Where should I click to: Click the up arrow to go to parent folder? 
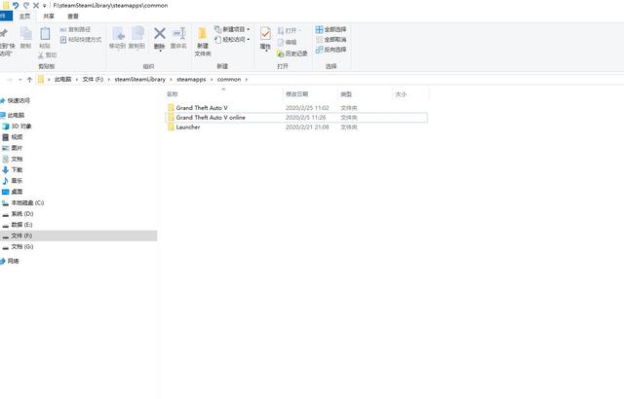coord(29,80)
